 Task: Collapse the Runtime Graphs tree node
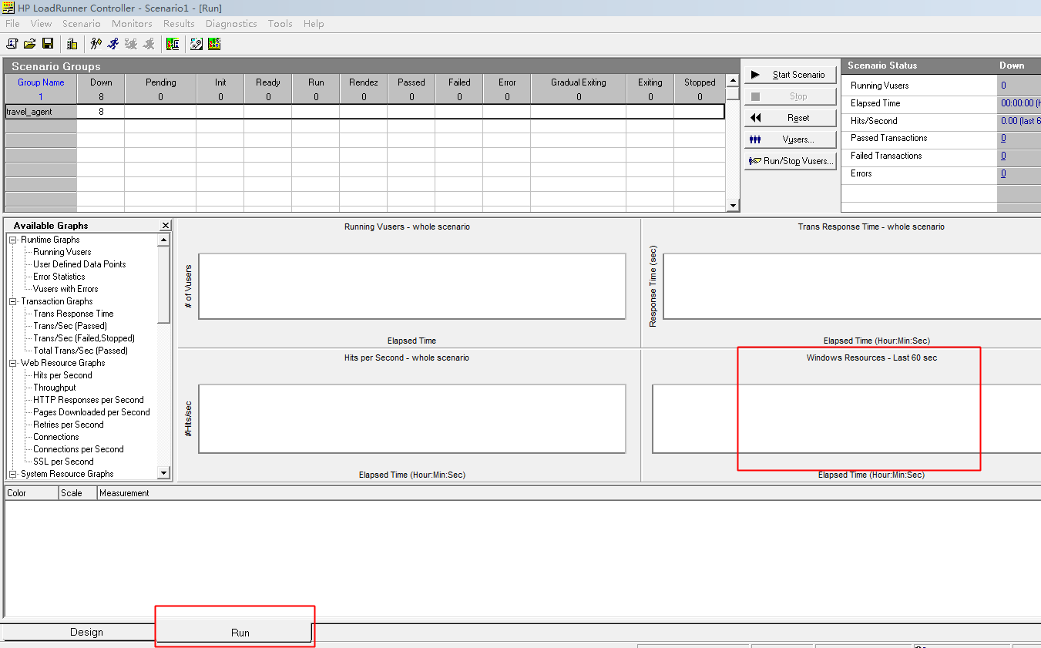click(x=13, y=240)
